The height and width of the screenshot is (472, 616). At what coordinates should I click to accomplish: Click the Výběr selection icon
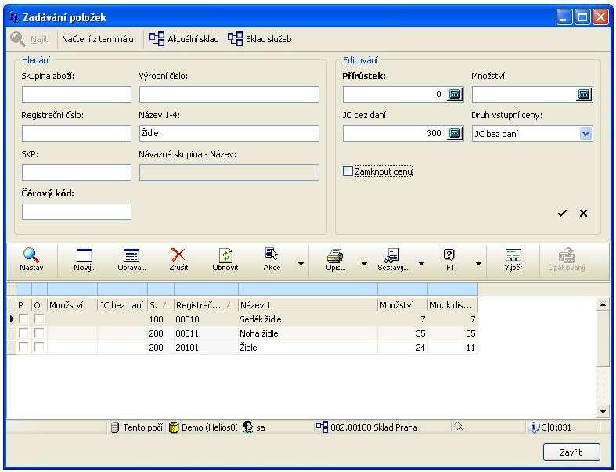coord(513,255)
